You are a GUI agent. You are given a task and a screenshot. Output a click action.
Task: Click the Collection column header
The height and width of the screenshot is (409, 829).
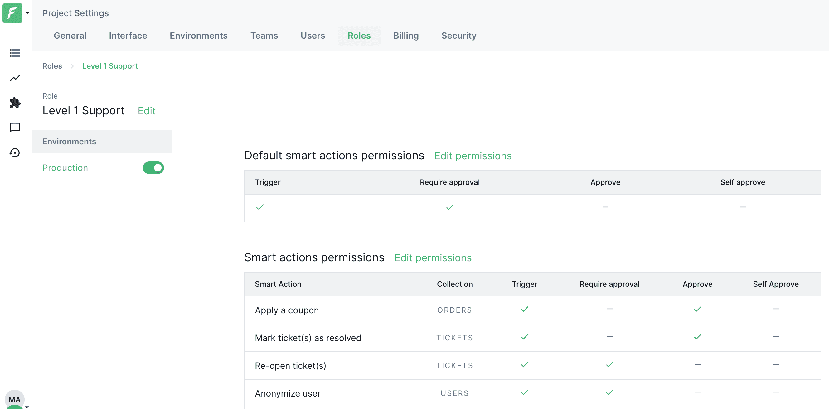[455, 284]
